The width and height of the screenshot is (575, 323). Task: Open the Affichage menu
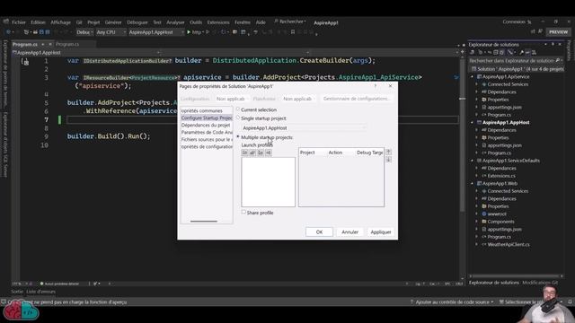click(60, 22)
